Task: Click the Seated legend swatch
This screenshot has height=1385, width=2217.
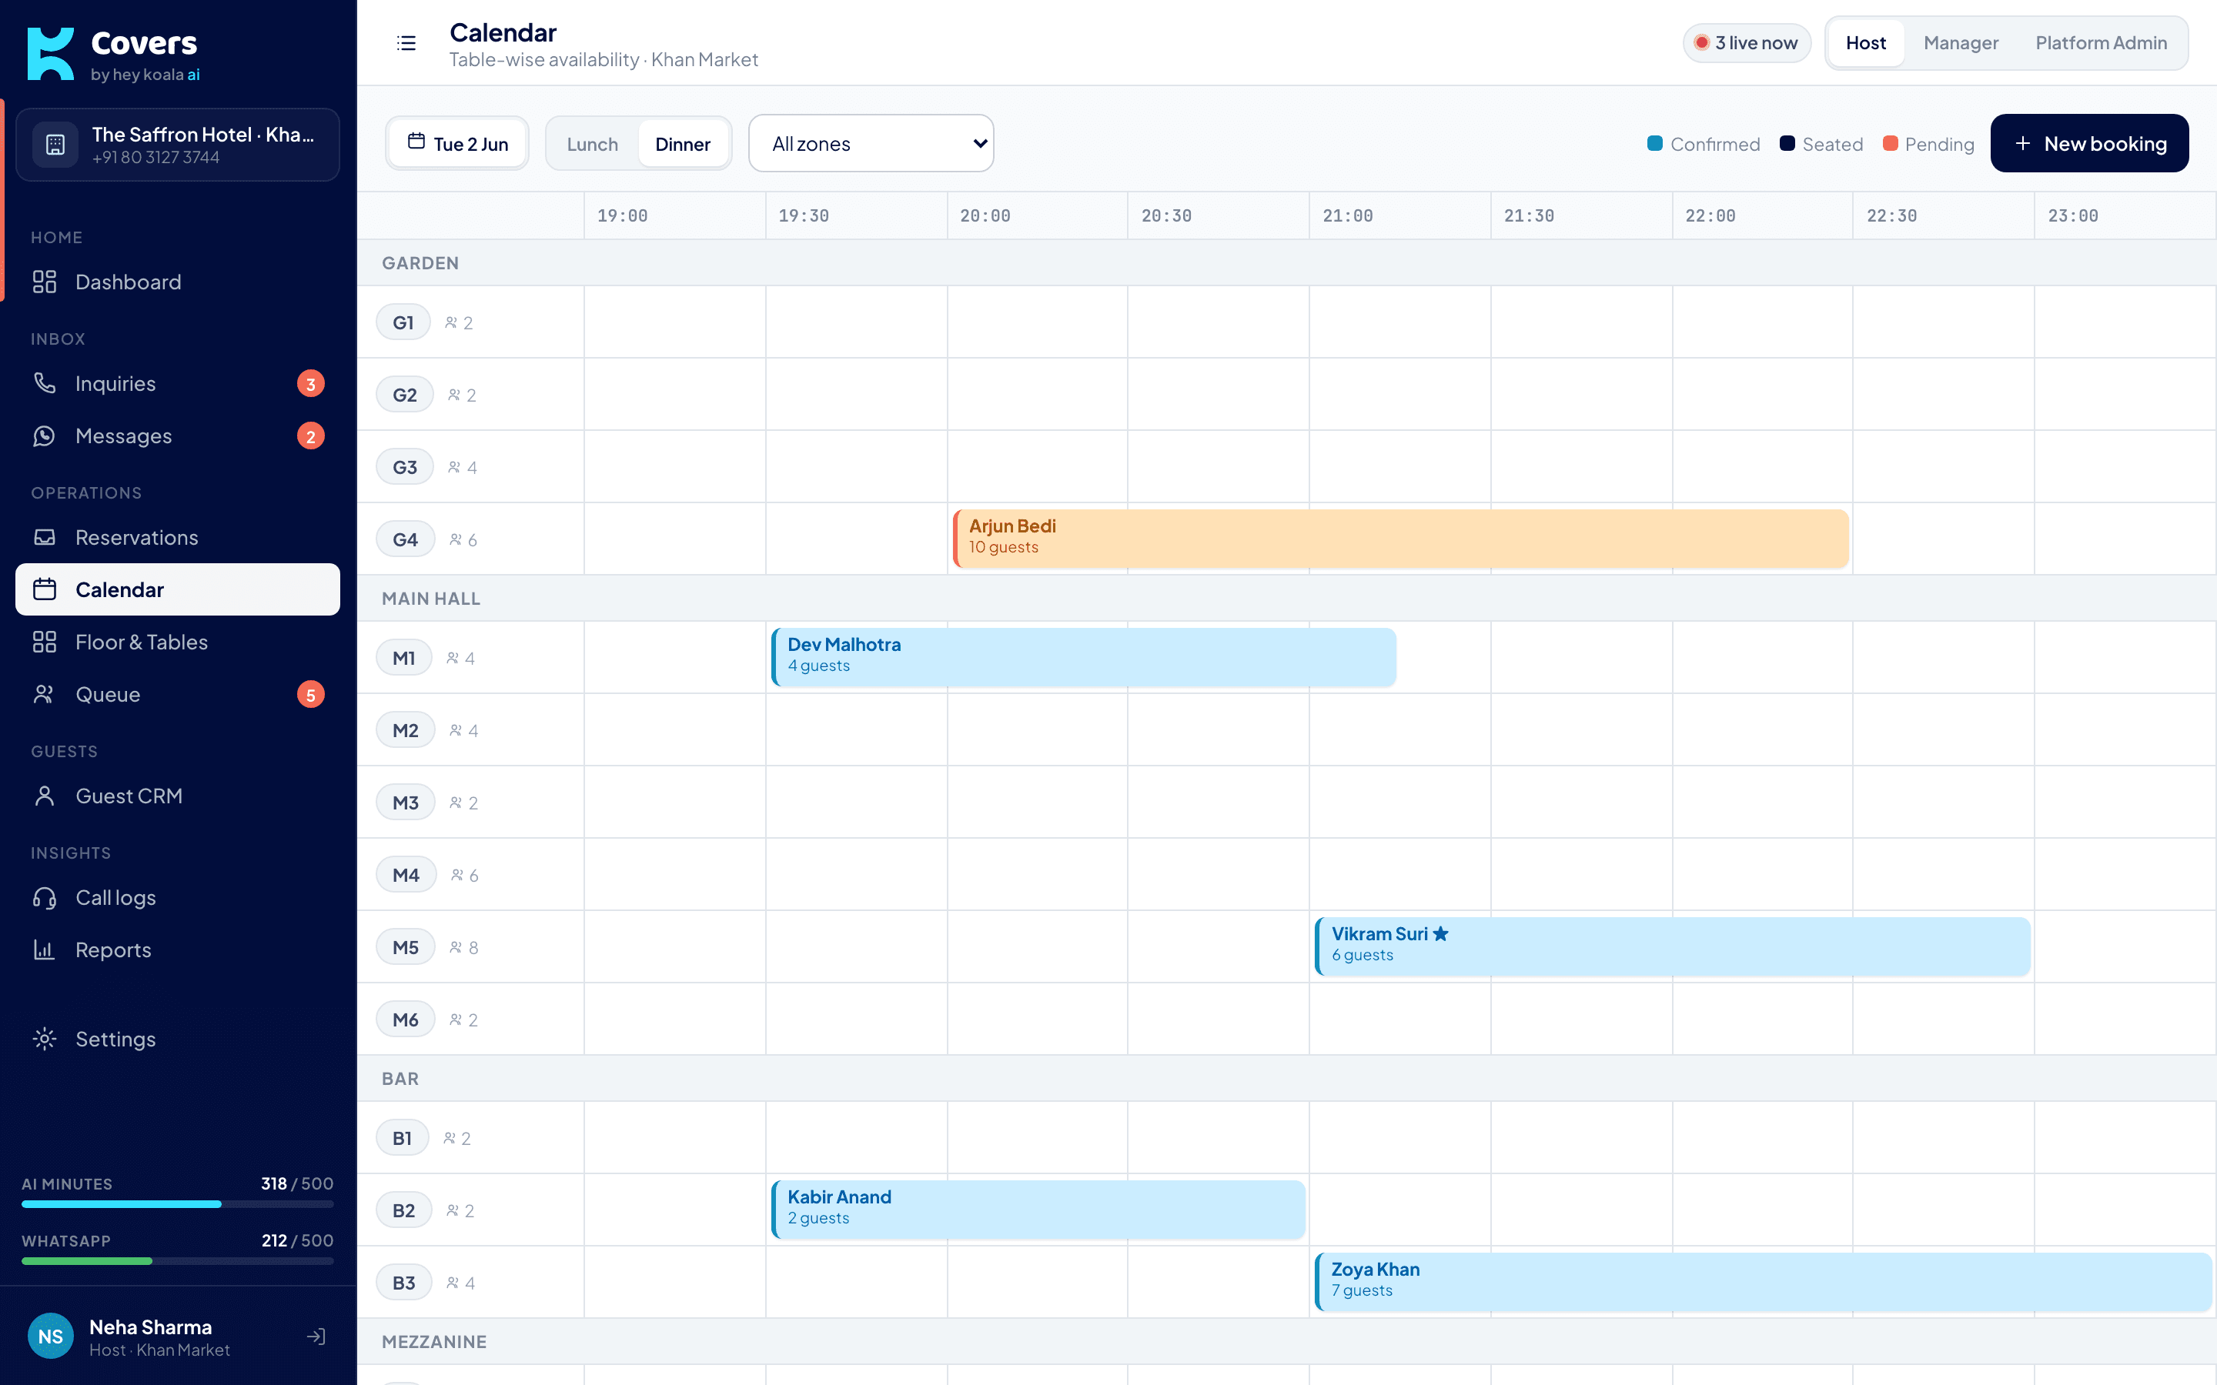Action: [x=1787, y=143]
